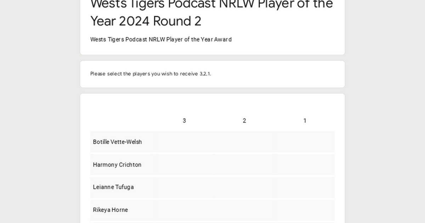The height and width of the screenshot is (223, 425).
Task: Click the instruction text about receiving 3,2,1
Action: [x=151, y=74]
